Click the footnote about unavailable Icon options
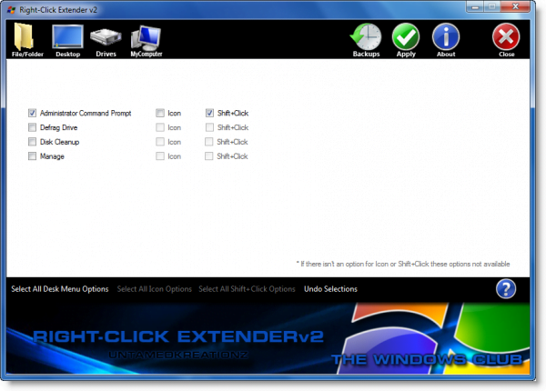 pos(403,264)
